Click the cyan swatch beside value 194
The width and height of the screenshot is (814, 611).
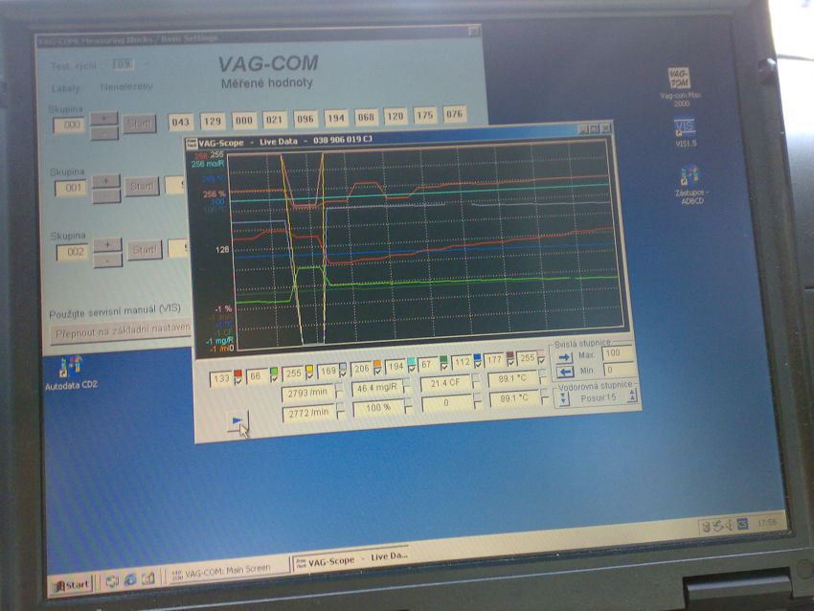tap(411, 362)
